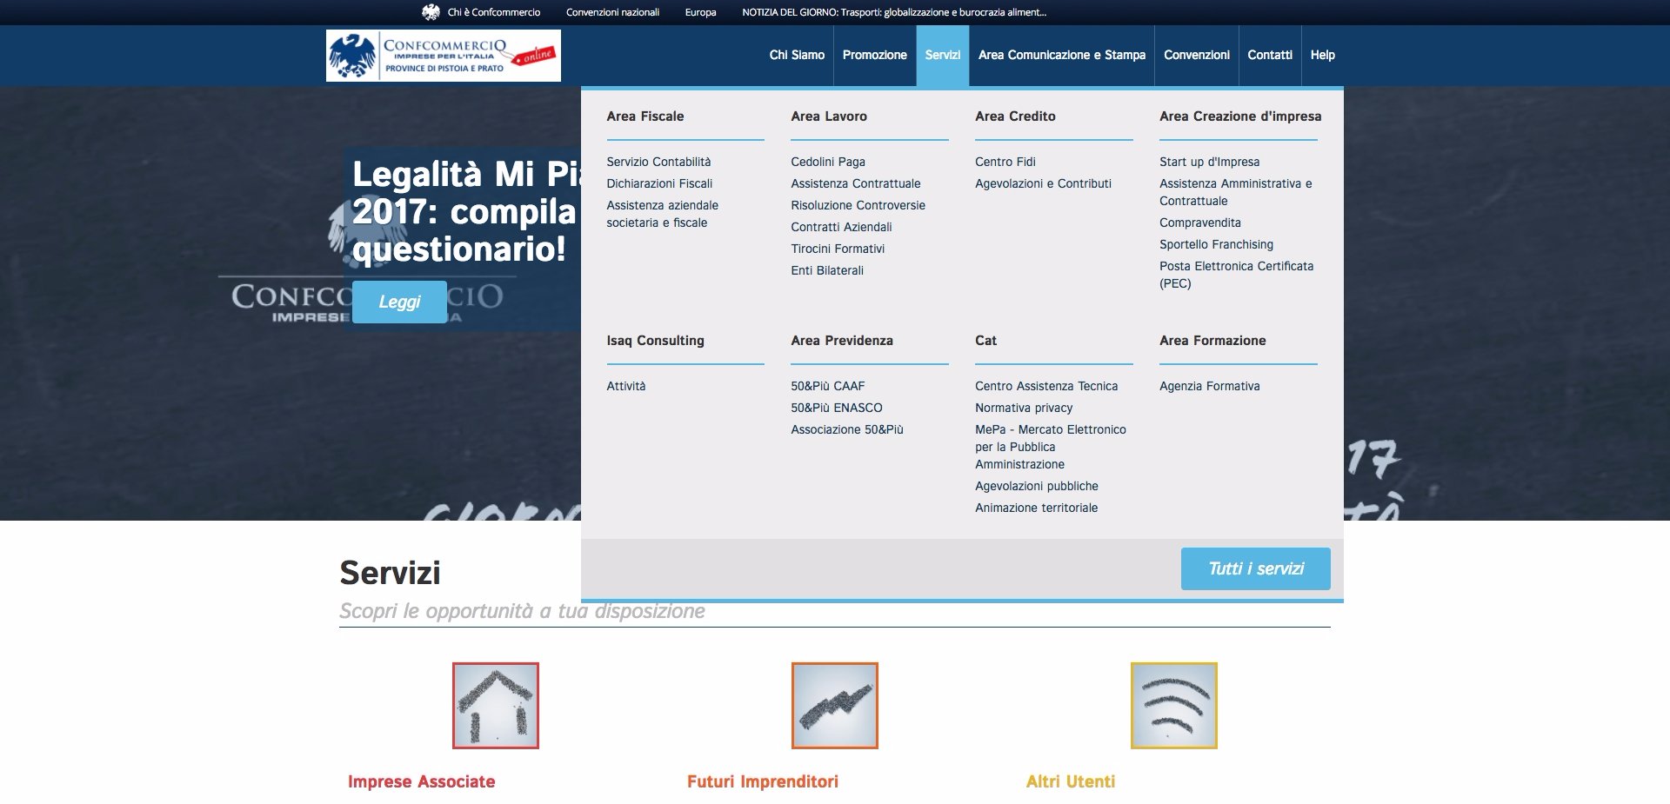Open Animazione territoriale
This screenshot has height=804, width=1670.
pos(1036,508)
